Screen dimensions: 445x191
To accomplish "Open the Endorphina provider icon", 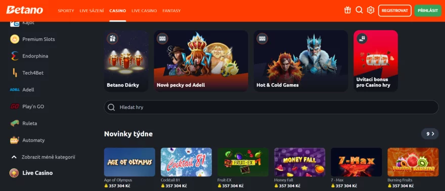I will click(15, 56).
